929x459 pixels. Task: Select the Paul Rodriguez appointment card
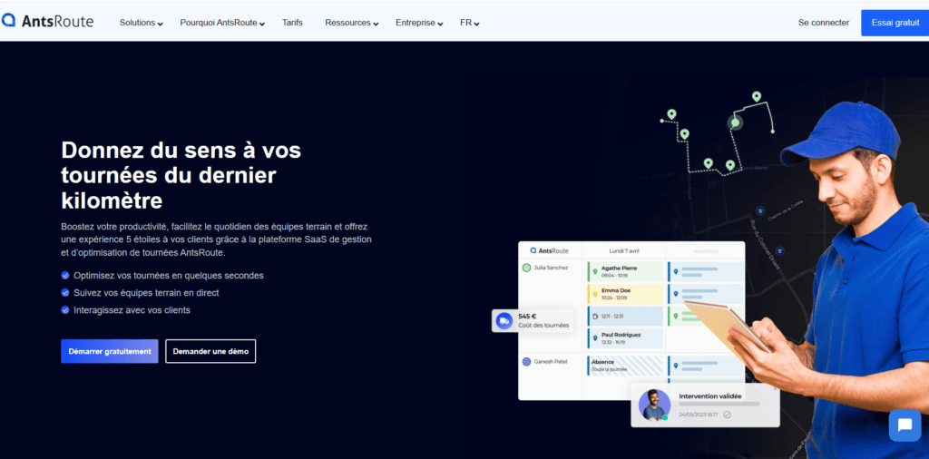625,338
